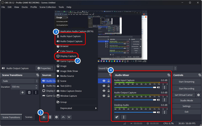
Task: Open advanced audio properties gears icon
Action: click(117, 117)
